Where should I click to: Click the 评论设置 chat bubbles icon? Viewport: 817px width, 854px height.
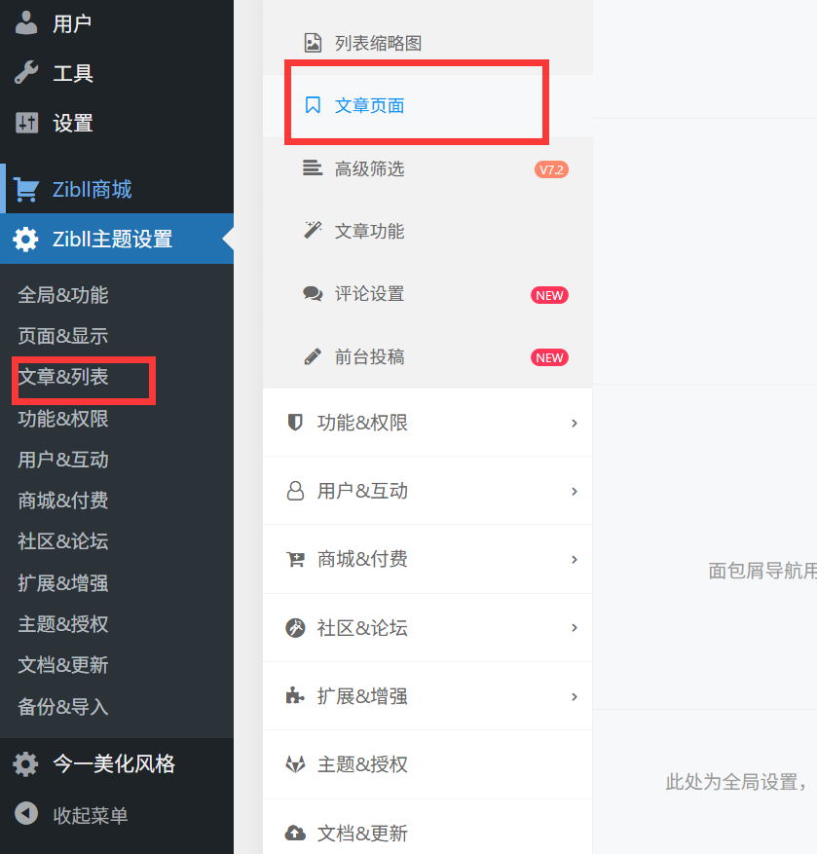tap(313, 293)
